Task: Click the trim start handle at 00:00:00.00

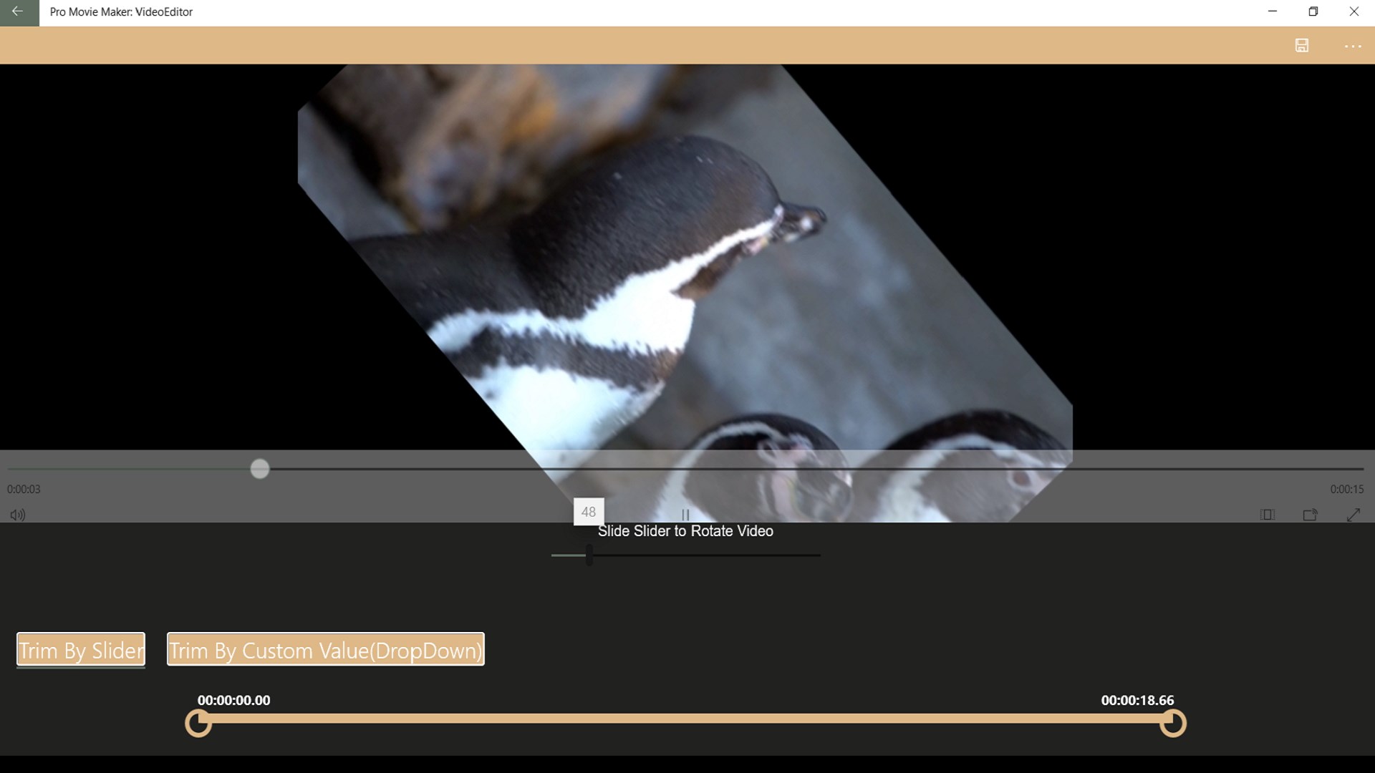Action: [198, 723]
